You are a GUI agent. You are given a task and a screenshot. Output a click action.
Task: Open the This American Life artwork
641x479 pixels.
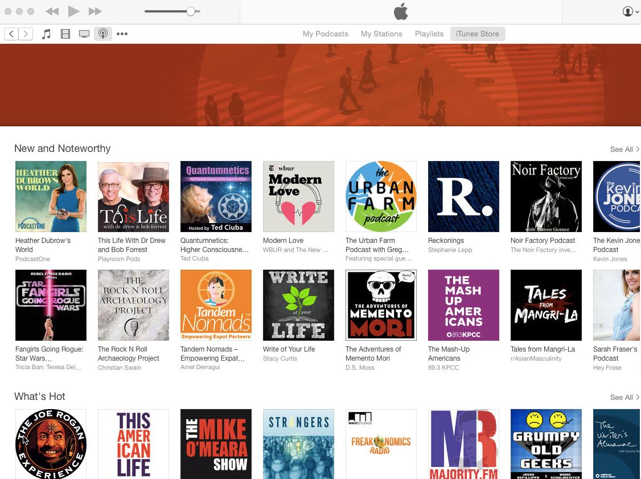coord(133,444)
